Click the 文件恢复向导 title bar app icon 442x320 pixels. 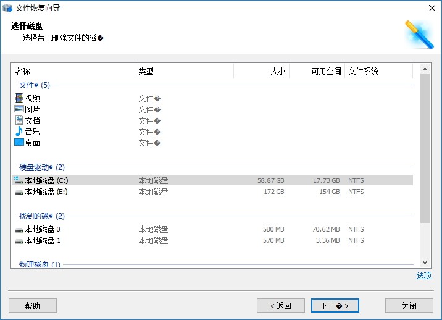point(7,8)
